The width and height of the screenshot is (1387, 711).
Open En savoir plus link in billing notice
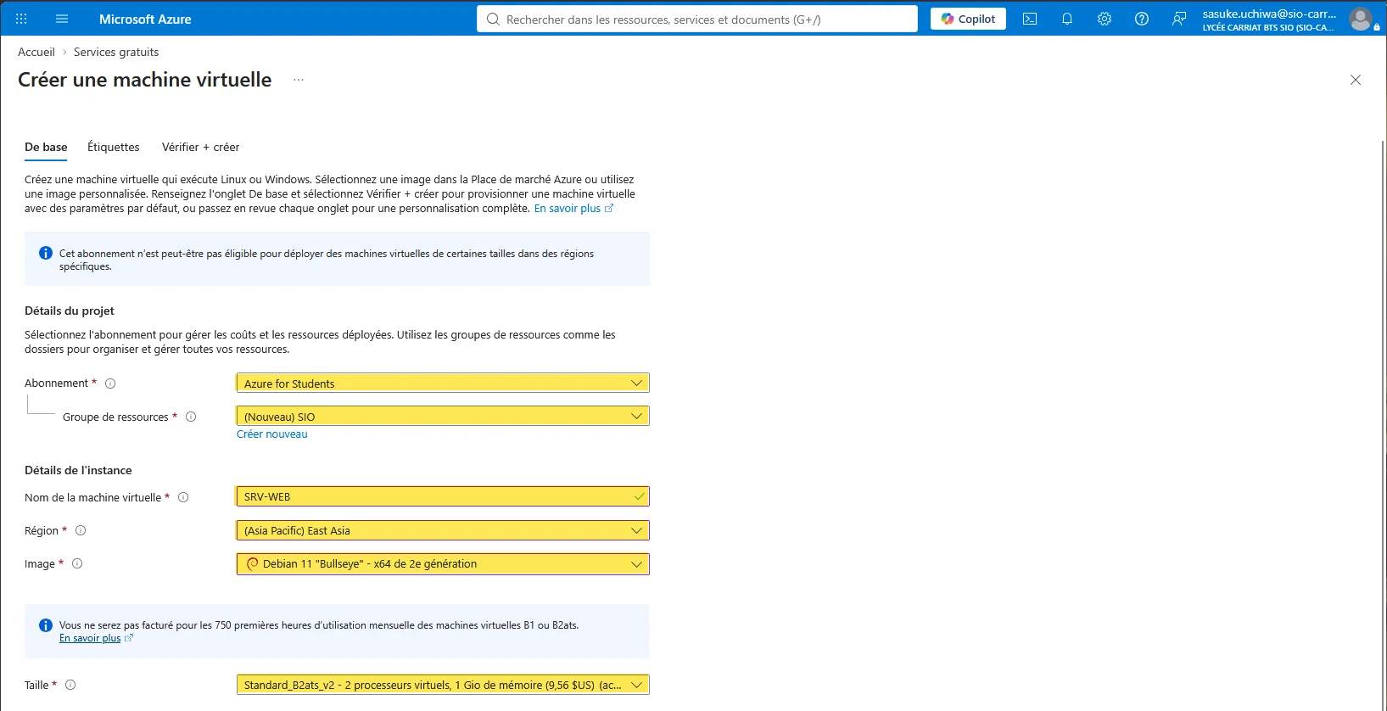pyautogui.click(x=96, y=638)
